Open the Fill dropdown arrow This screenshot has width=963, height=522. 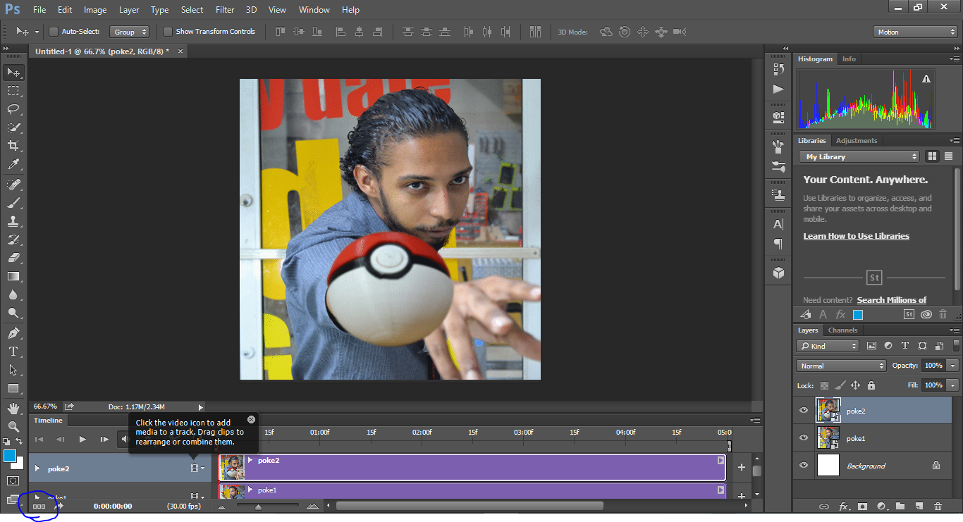(x=953, y=385)
